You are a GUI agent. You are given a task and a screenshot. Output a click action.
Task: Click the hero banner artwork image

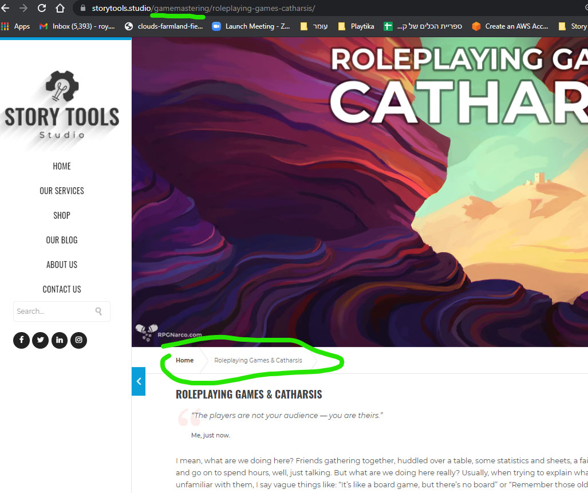tap(360, 192)
